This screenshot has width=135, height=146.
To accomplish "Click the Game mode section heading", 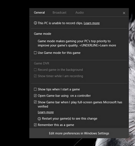I will point(42,34).
